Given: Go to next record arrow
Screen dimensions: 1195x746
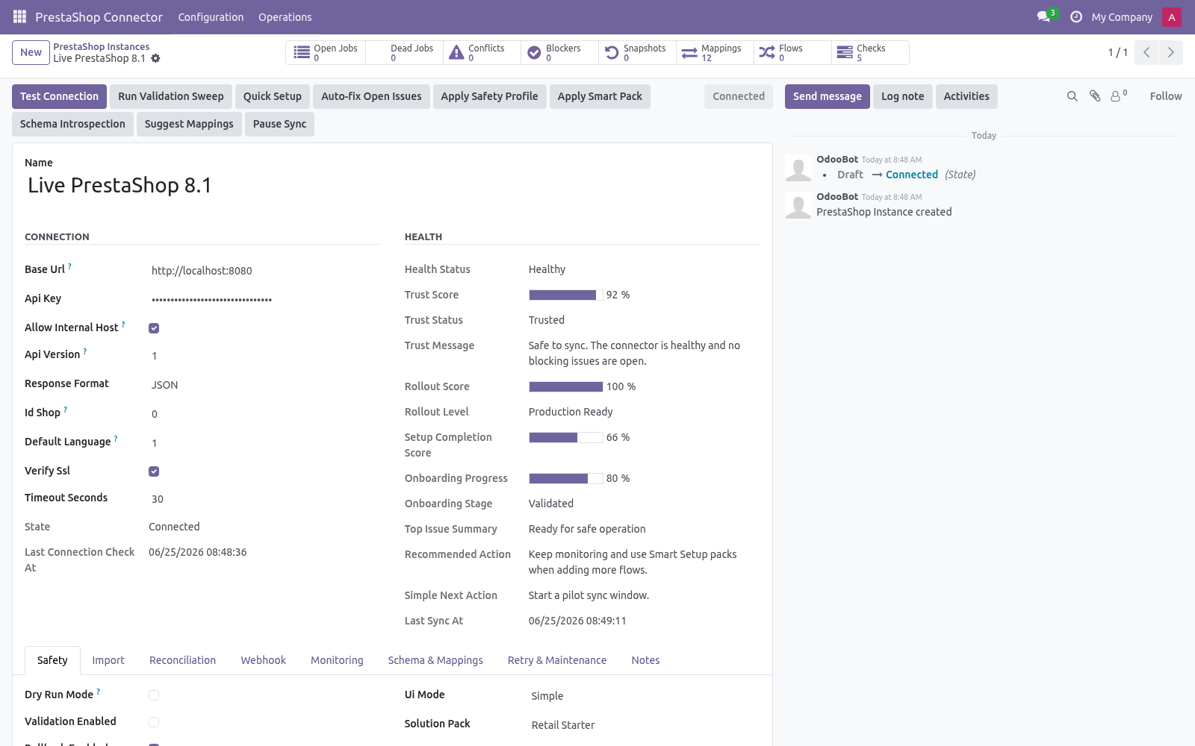Looking at the screenshot, I should pyautogui.click(x=1170, y=52).
